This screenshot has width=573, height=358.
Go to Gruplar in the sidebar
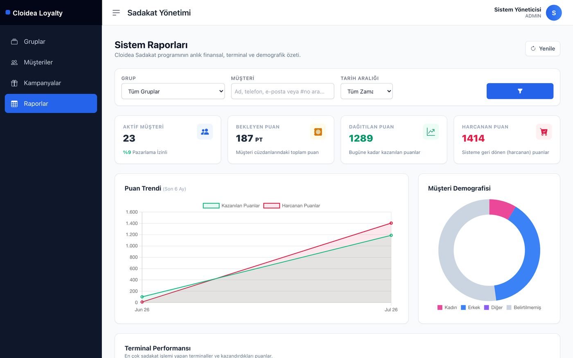pyautogui.click(x=51, y=42)
